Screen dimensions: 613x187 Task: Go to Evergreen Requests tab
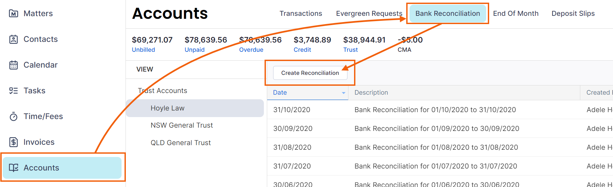[369, 14]
